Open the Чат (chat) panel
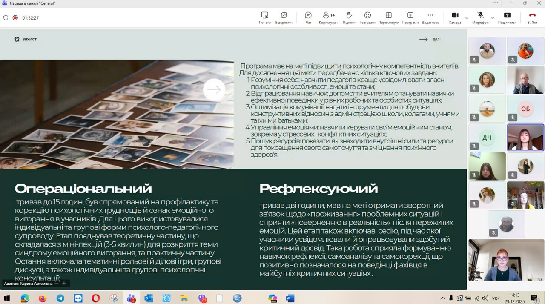545x304 pixels. (308, 17)
